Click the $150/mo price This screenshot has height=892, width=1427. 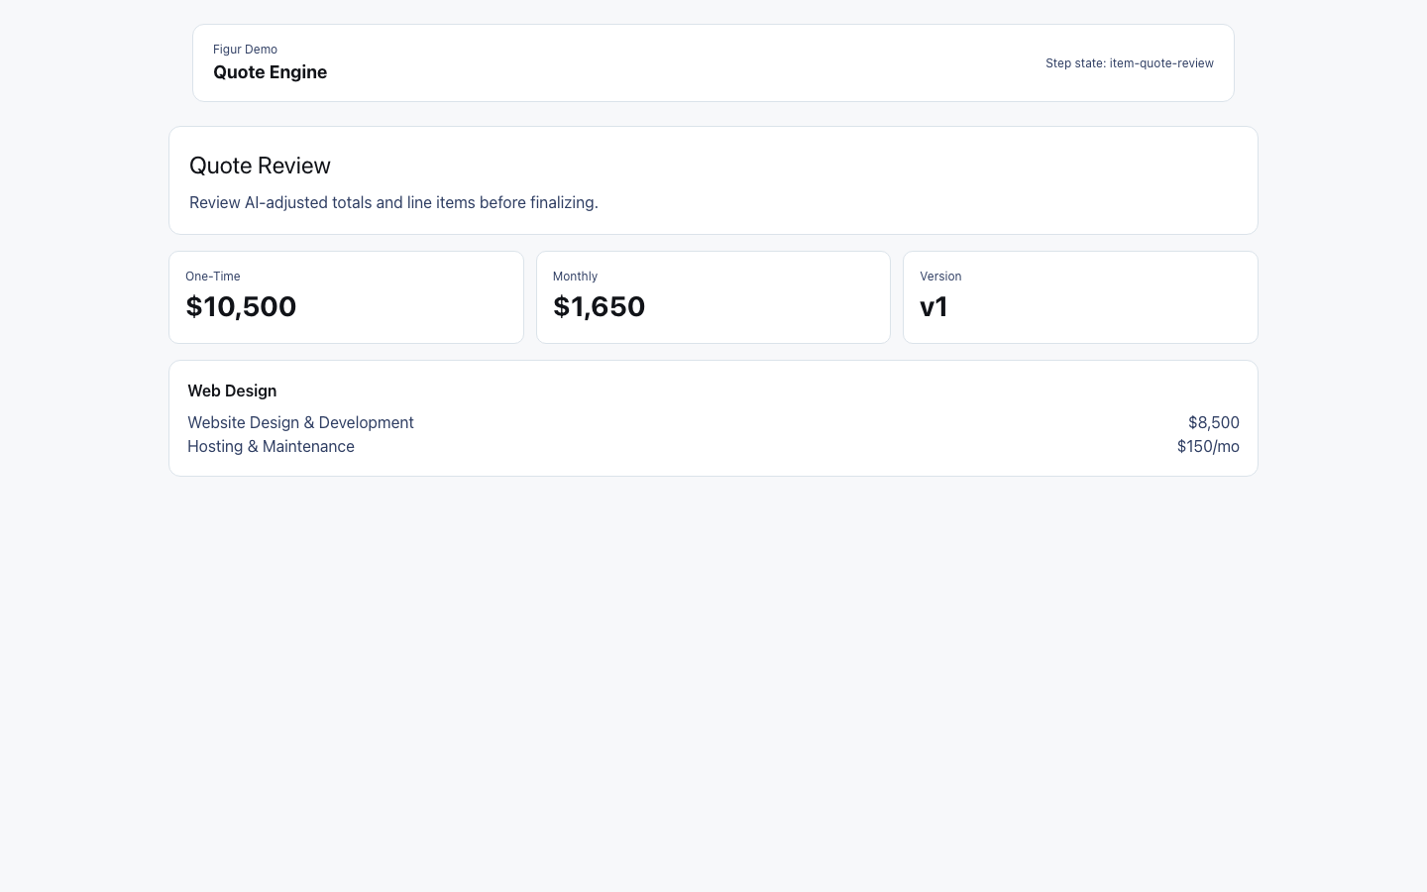coord(1208,446)
